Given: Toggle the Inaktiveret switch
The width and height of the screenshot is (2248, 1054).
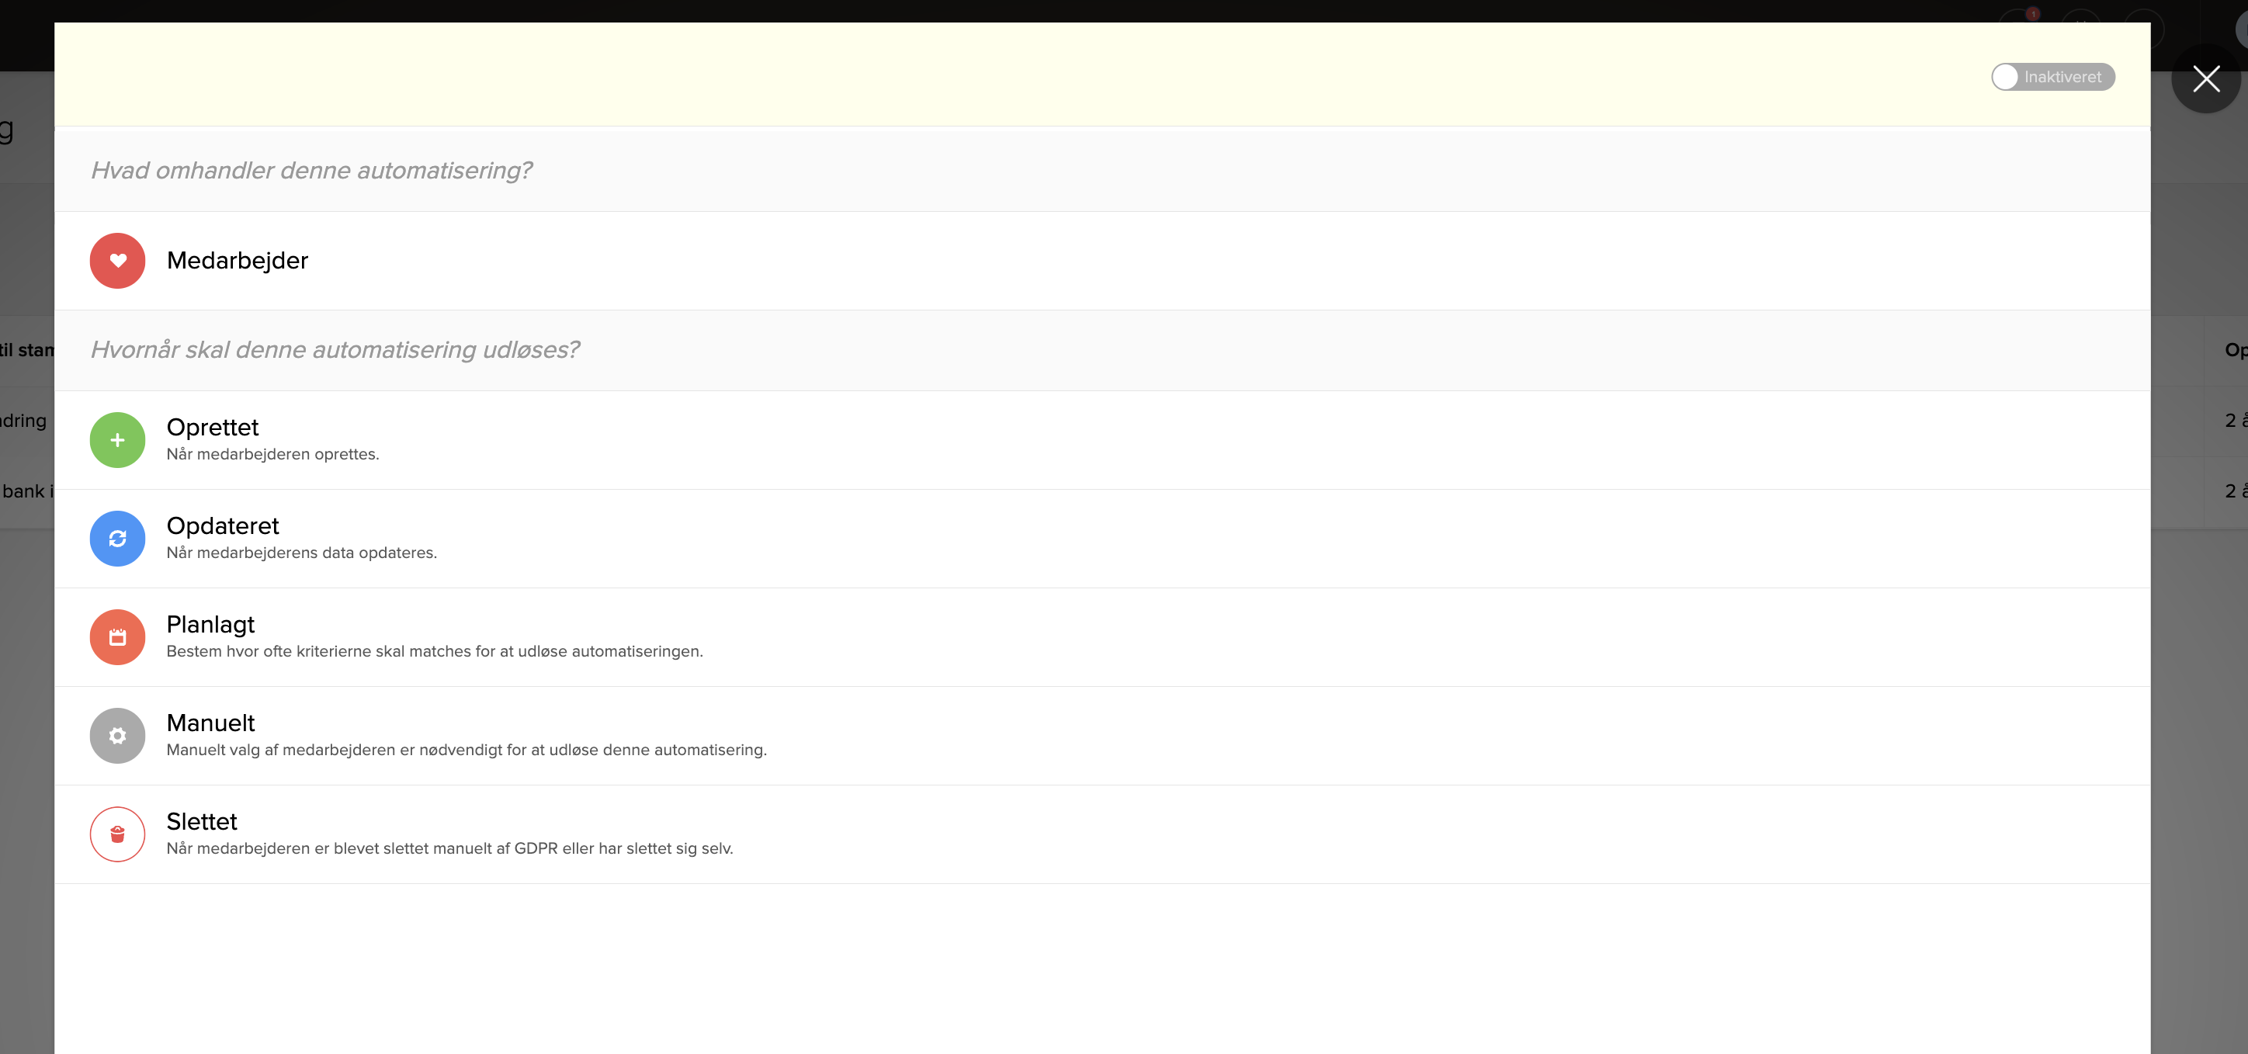Looking at the screenshot, I should click(x=2052, y=77).
